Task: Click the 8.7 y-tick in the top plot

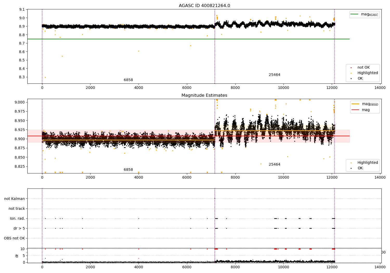Action: (22, 43)
